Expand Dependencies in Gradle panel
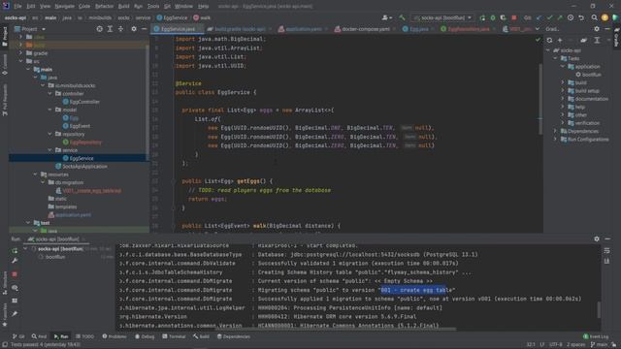Viewport: 621px width, 349px height. point(555,131)
